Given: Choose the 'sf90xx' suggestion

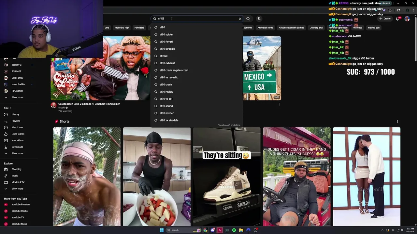Looking at the screenshot, I should pyautogui.click(x=196, y=56).
